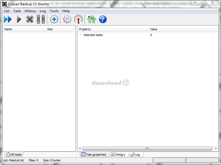Click the Value column header
This screenshot has width=221, height=165.
[183, 29]
